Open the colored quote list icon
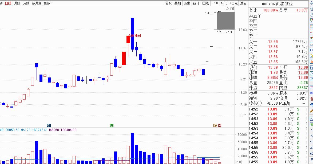This screenshot has height=164, width=313. (x=311, y=20)
